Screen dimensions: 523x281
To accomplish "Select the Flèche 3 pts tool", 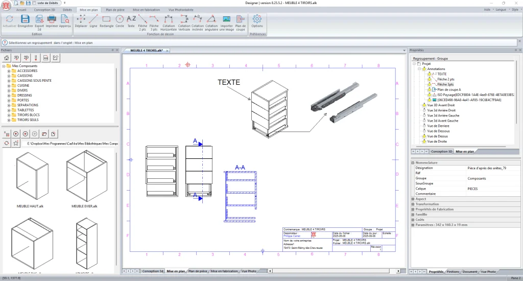I will [154, 22].
